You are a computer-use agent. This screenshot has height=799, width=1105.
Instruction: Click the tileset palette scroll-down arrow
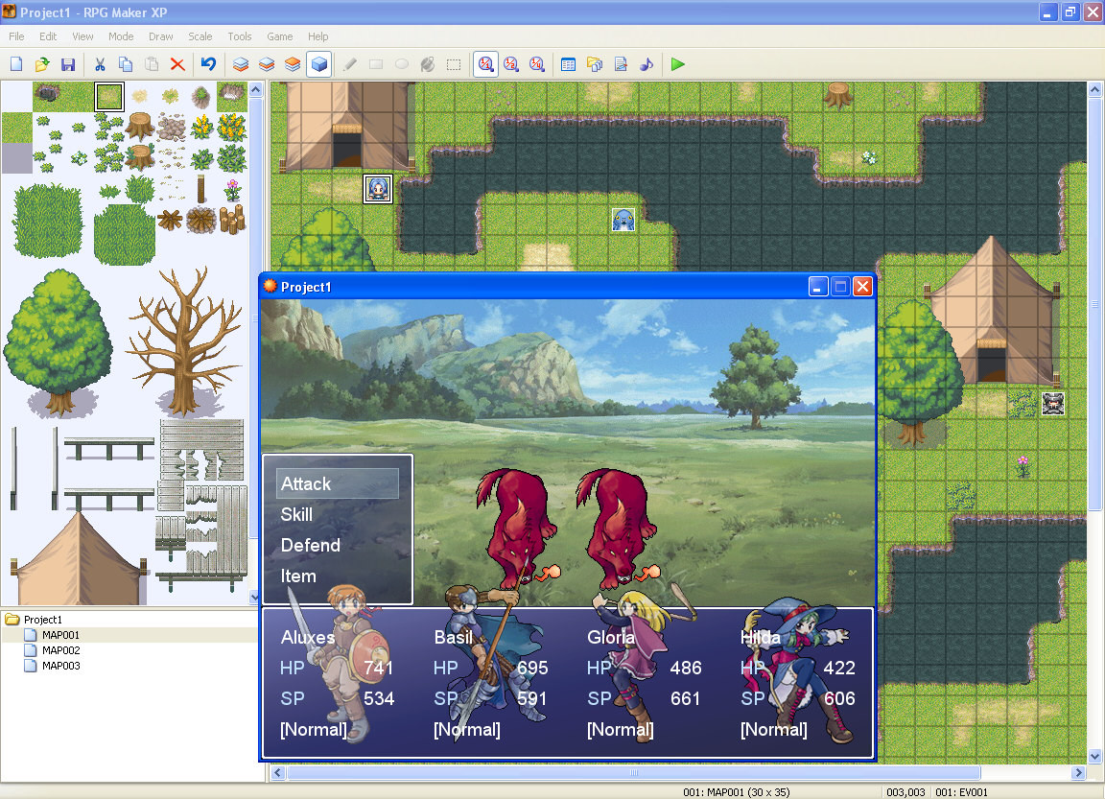pos(256,598)
